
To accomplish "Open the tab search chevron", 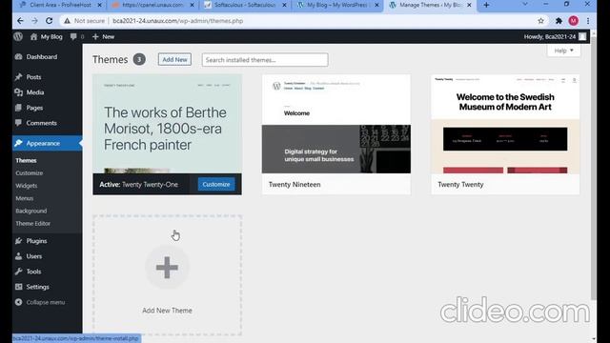I will point(525,5).
